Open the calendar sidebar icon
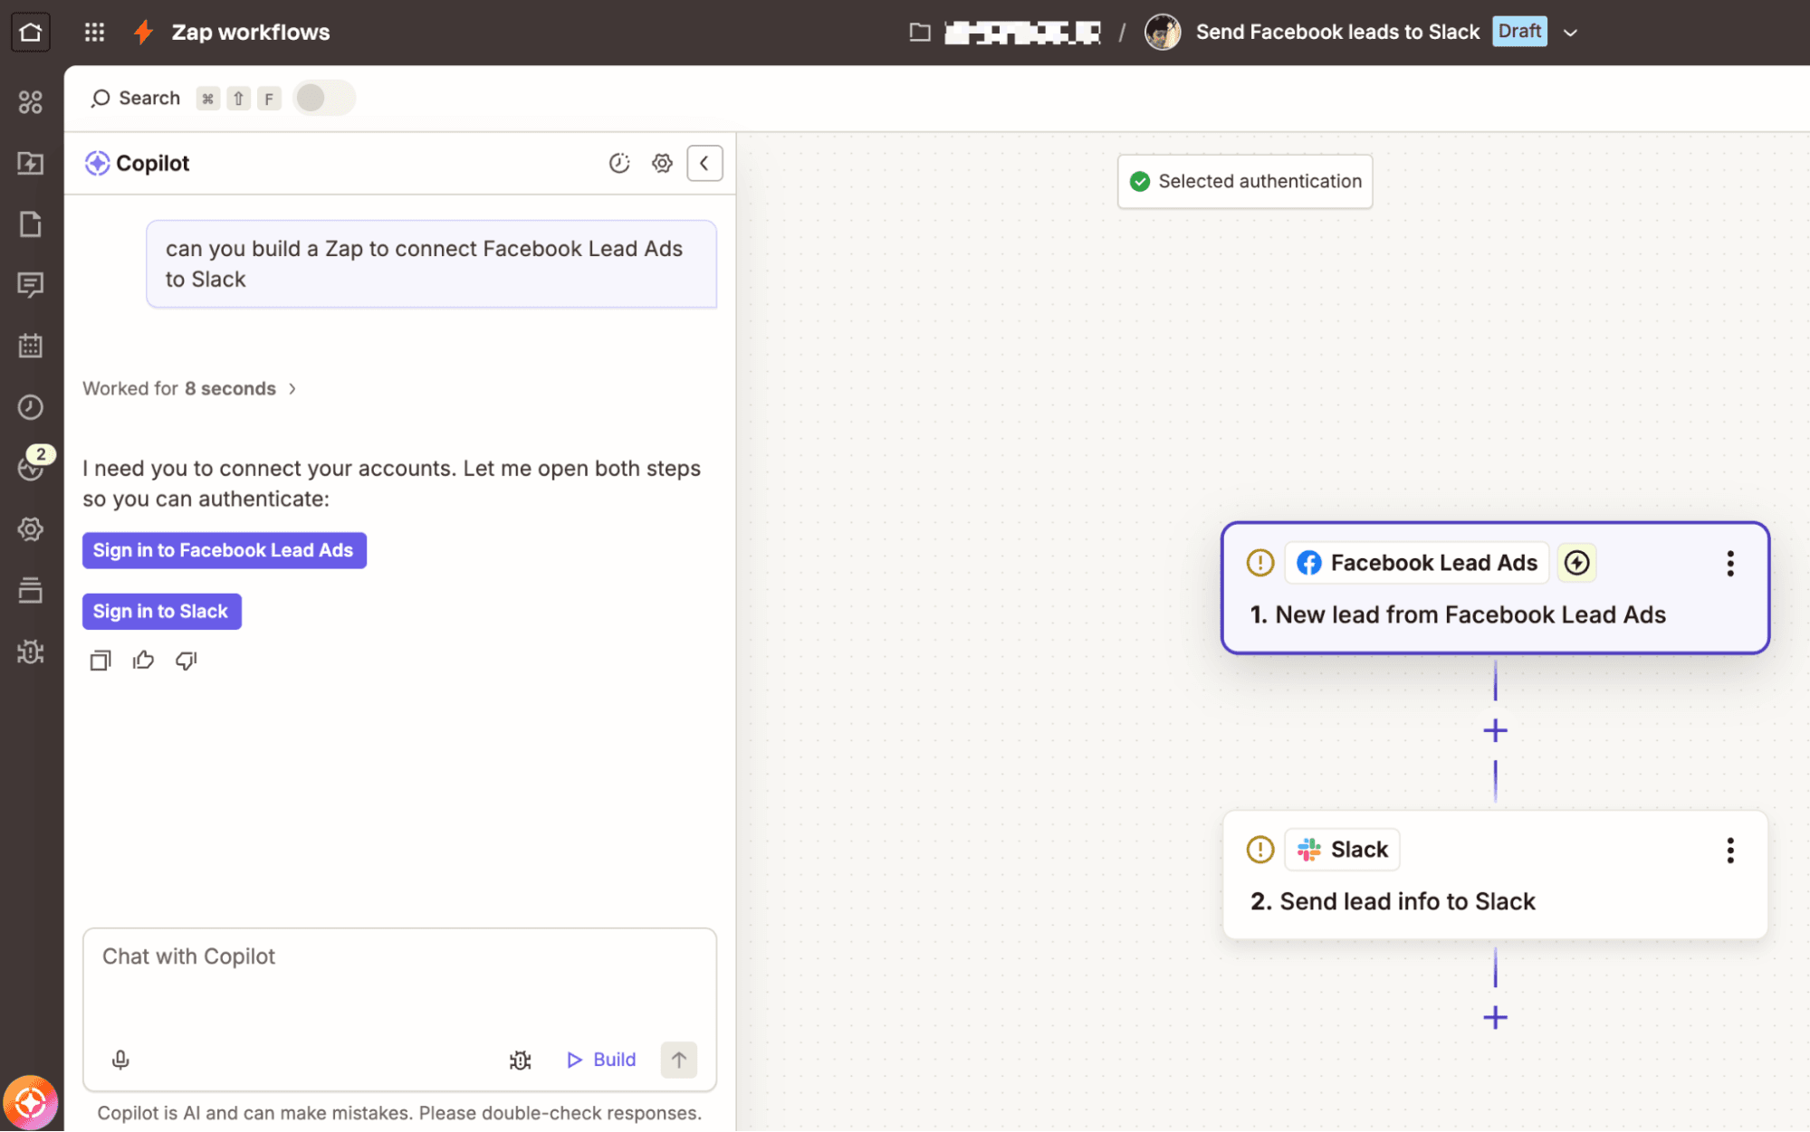1810x1132 pixels. (31, 346)
